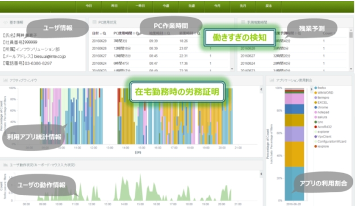
Task: Click the chart icon beside ユーザ動作状況 title
Action: 6,165
